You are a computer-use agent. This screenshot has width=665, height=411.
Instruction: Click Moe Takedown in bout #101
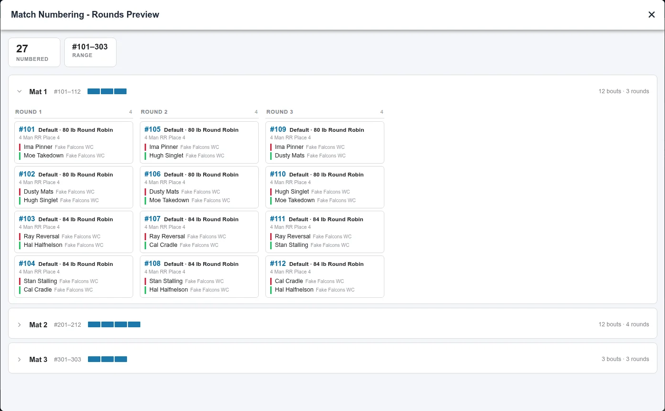point(44,156)
